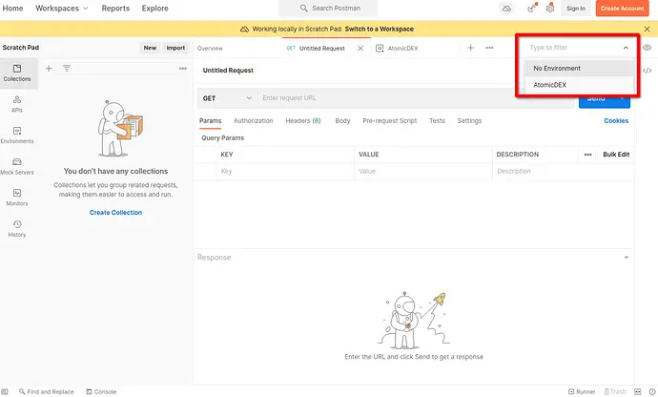The height and width of the screenshot is (397, 658).
Task: Open the APIs sidebar section
Action: coord(17,103)
